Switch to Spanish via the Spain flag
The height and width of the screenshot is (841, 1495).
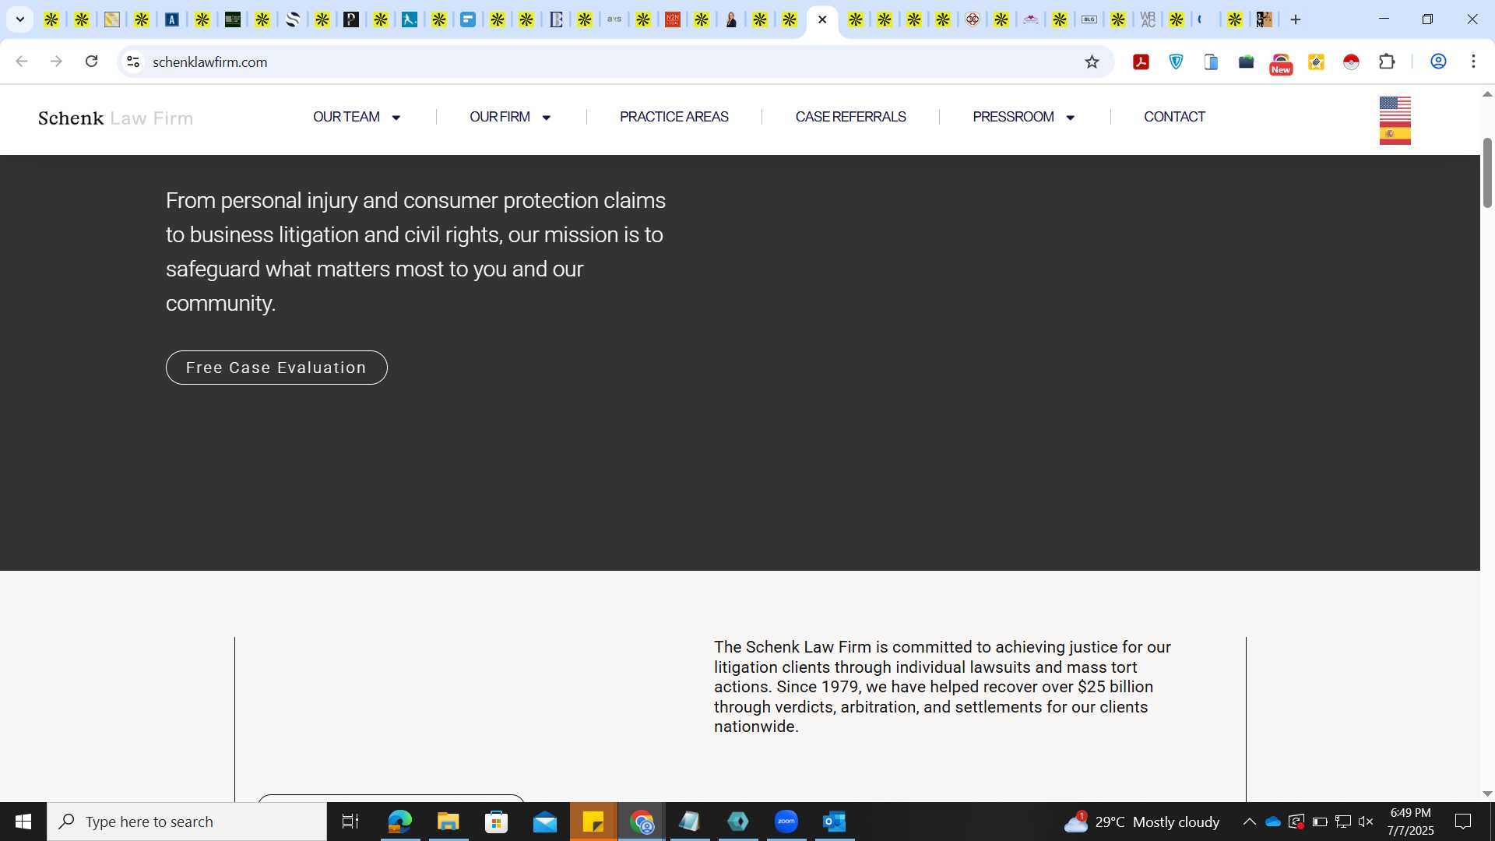[1395, 134]
